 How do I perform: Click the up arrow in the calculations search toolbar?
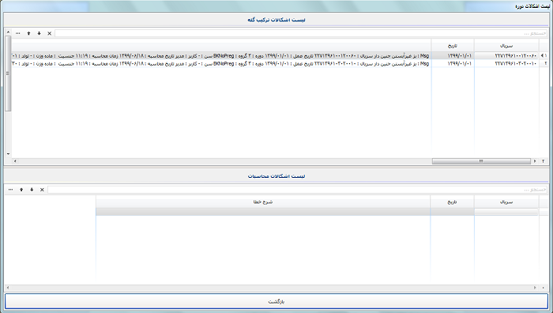click(x=21, y=190)
